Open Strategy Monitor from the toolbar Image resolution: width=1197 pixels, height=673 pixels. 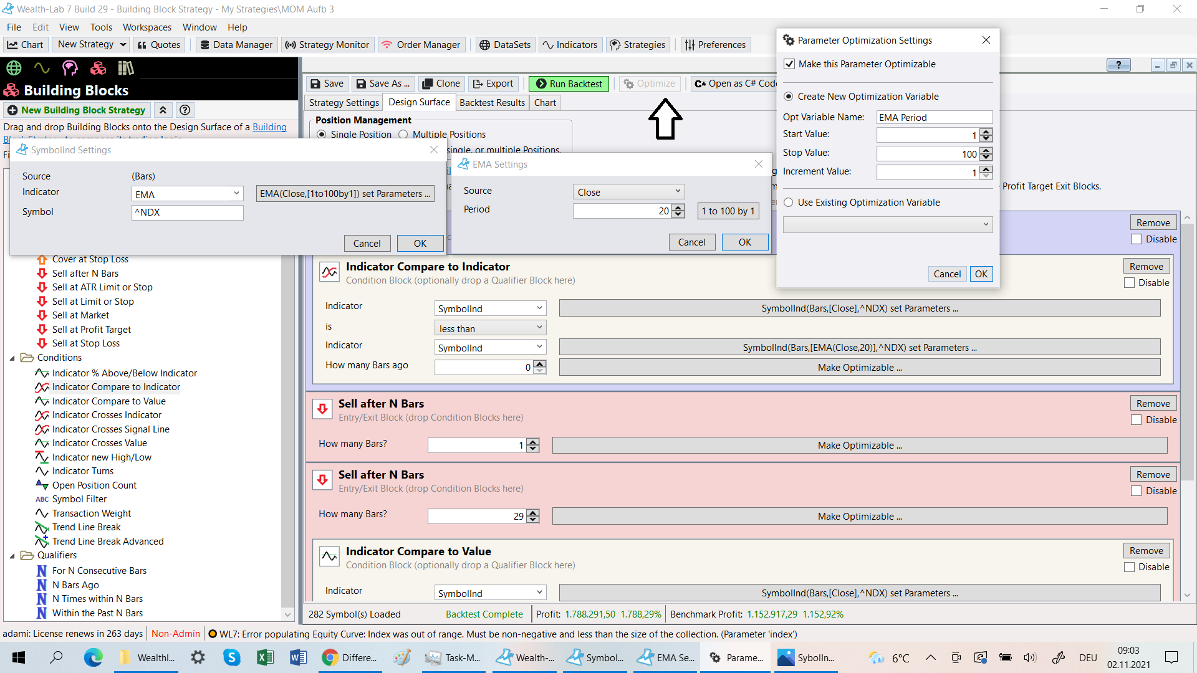327,45
